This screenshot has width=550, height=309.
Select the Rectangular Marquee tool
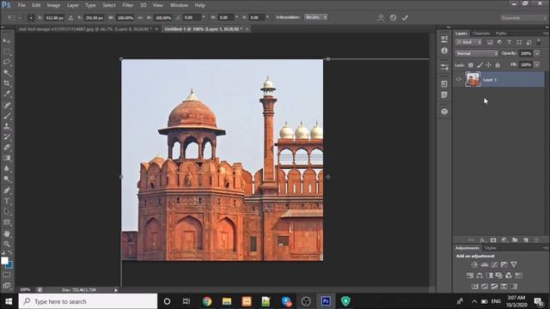coord(7,51)
